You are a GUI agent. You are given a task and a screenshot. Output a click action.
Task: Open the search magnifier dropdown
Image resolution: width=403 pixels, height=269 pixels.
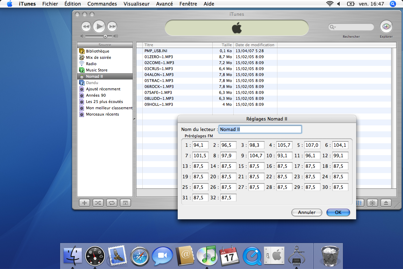tap(333, 27)
